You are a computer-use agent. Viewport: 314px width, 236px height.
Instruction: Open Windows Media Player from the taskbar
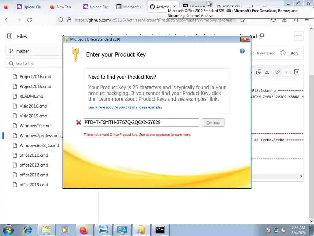65,230
